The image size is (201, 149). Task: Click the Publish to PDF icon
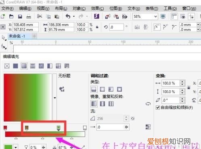tap(125, 16)
